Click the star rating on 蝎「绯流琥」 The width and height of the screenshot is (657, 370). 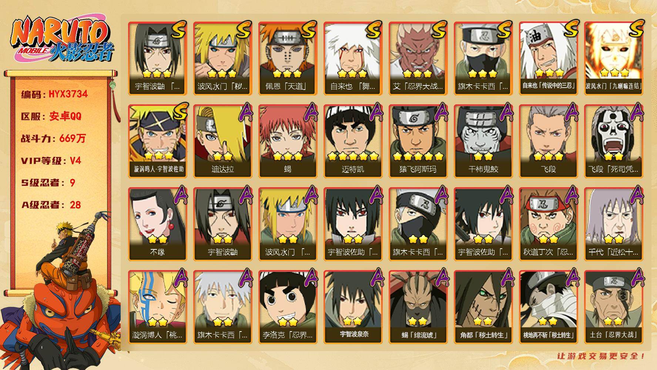[418, 321]
